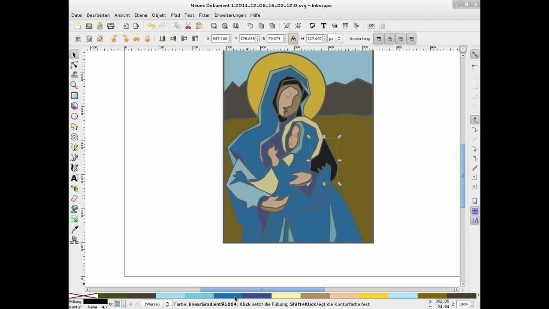The height and width of the screenshot is (309, 549).
Task: Select the Rectangle tool
Action: click(x=74, y=96)
